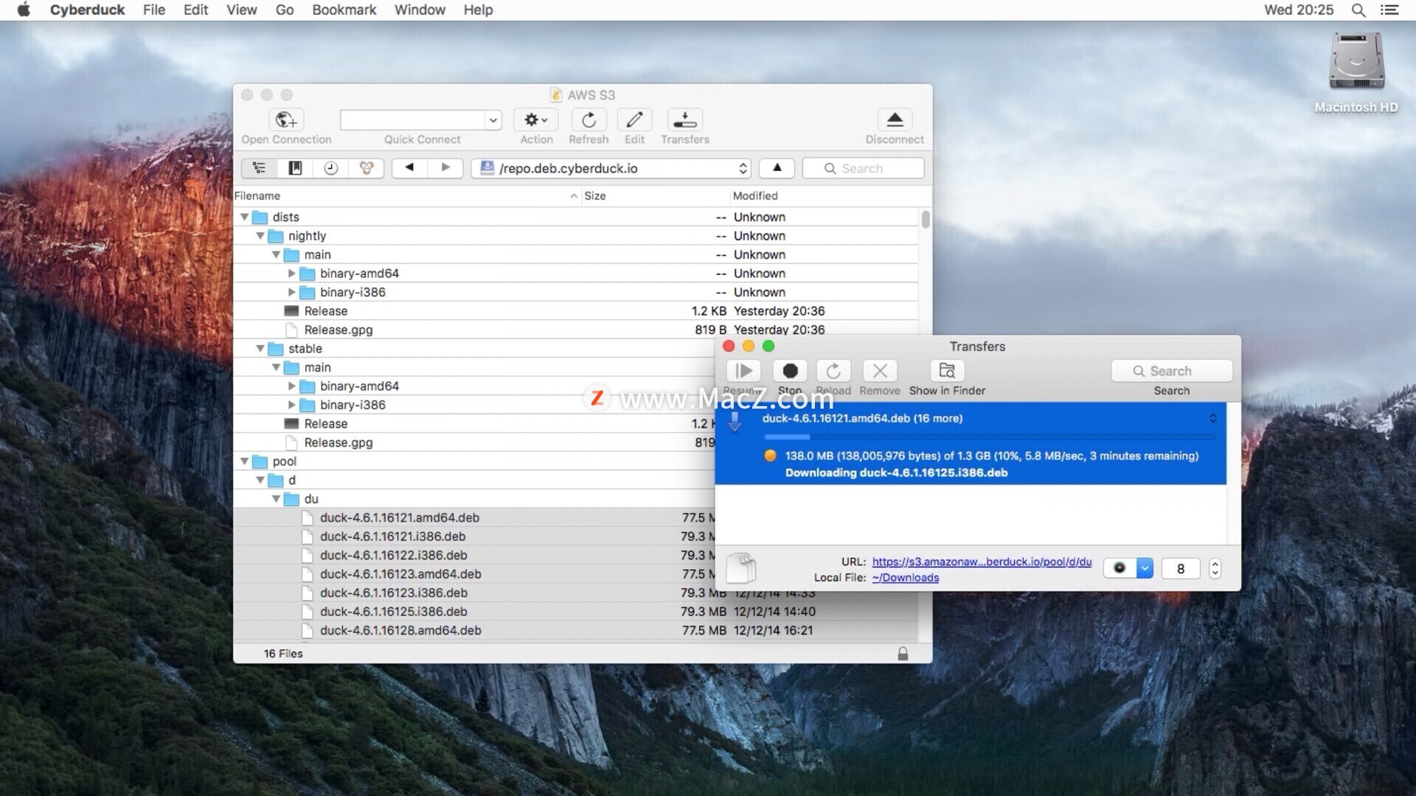
Task: Go to parent folder with up arrow
Action: (x=777, y=168)
